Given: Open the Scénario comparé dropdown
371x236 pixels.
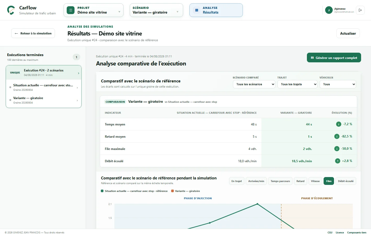Looking at the screenshot, I should 254,84.
